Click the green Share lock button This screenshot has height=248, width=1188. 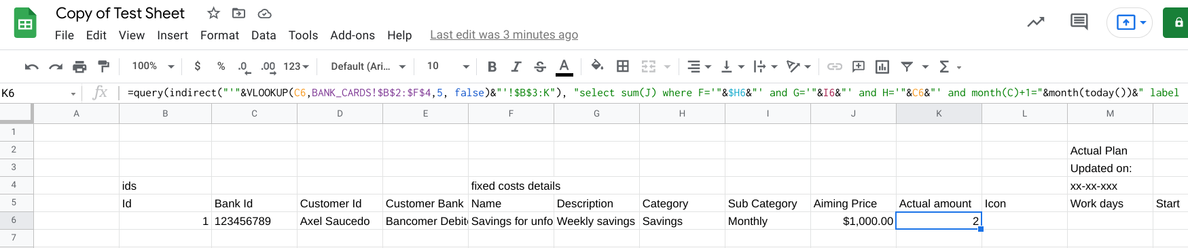[1175, 22]
